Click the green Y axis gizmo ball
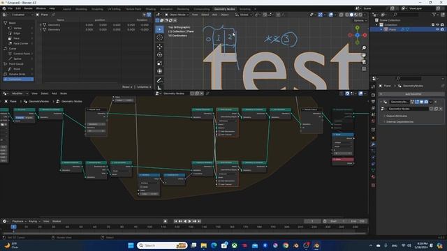The width and height of the screenshot is (447, 251). (x=357, y=28)
